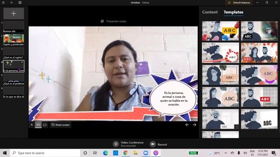The width and height of the screenshot is (280, 157).
Task: Open the ENG ES language switcher
Action: coord(252,153)
